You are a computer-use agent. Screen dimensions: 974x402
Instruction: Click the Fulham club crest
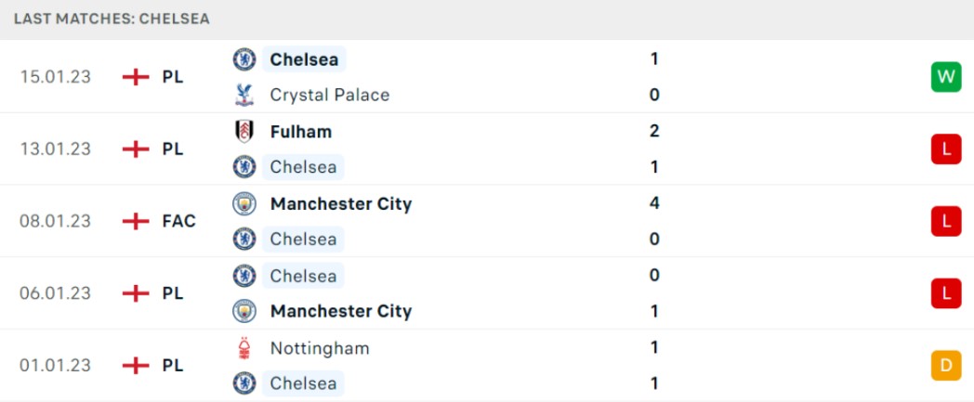tap(244, 131)
